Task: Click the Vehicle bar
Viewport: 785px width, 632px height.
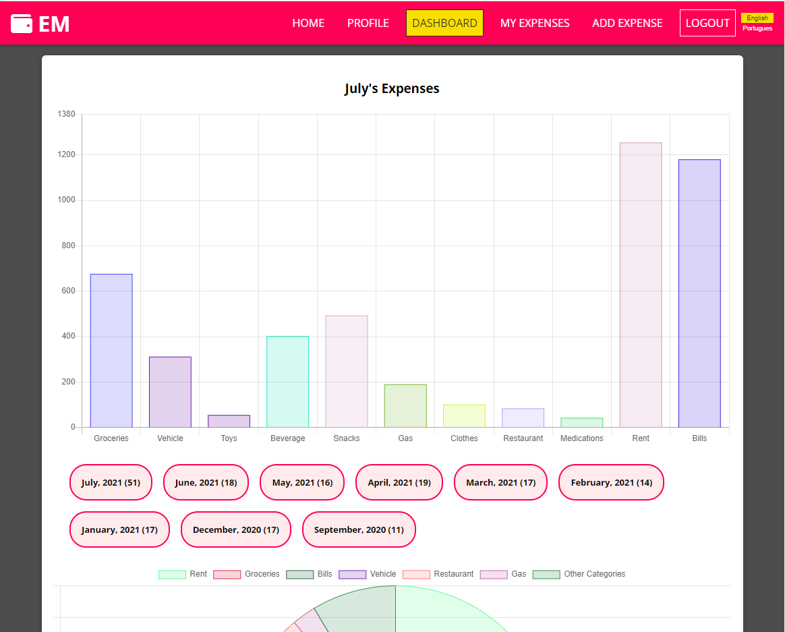Action: tap(170, 392)
